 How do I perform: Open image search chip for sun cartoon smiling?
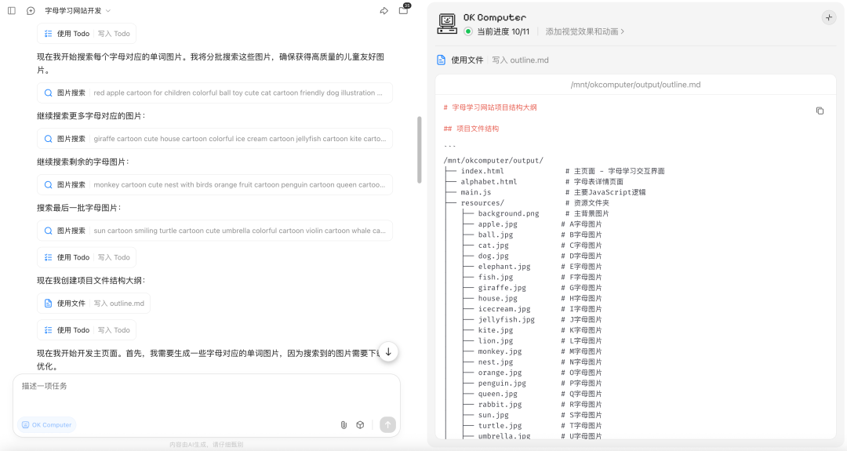214,231
